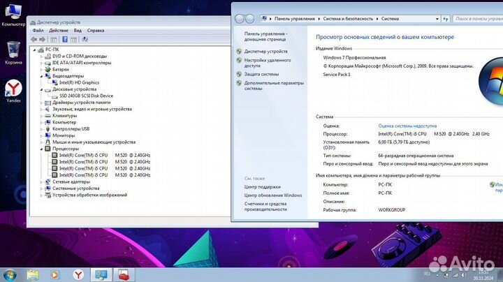Image resolution: width=503 pixels, height=282 pixels.
Task: Go to Панель управления домашняя страница
Action: coord(265,36)
